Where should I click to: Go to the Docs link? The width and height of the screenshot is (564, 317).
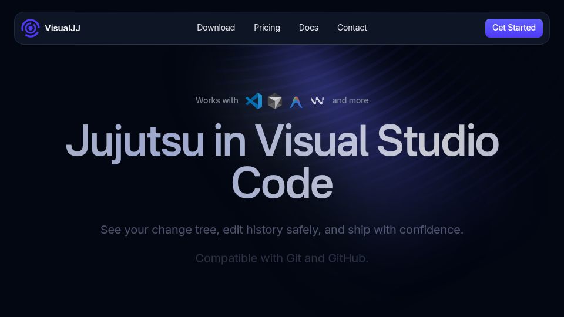(x=308, y=28)
